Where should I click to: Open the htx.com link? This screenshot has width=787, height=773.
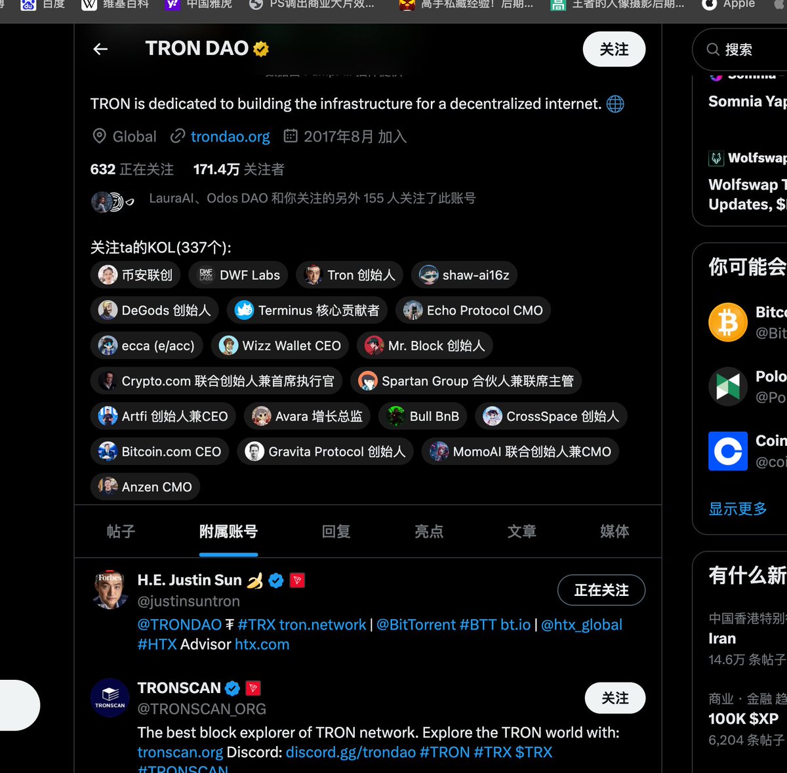(x=262, y=644)
